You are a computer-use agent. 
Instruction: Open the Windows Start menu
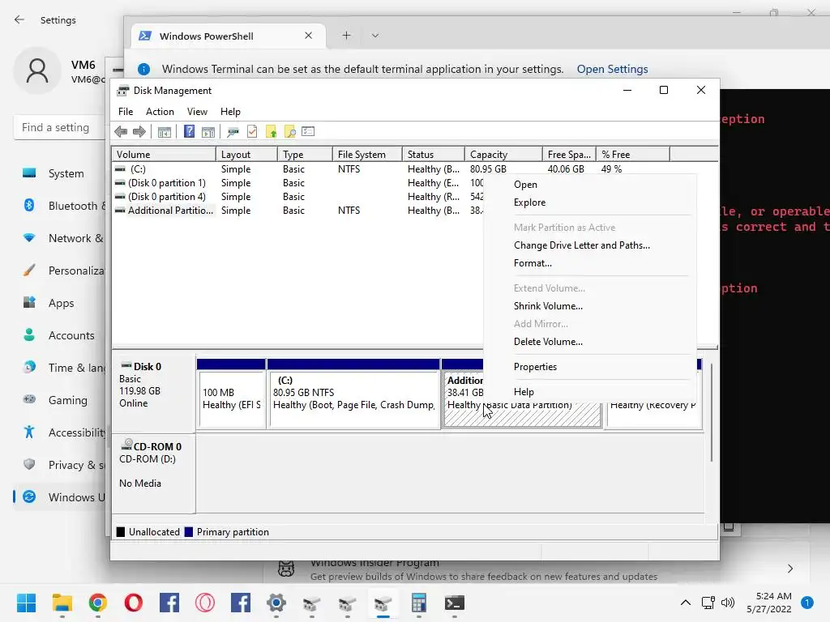pos(26,603)
